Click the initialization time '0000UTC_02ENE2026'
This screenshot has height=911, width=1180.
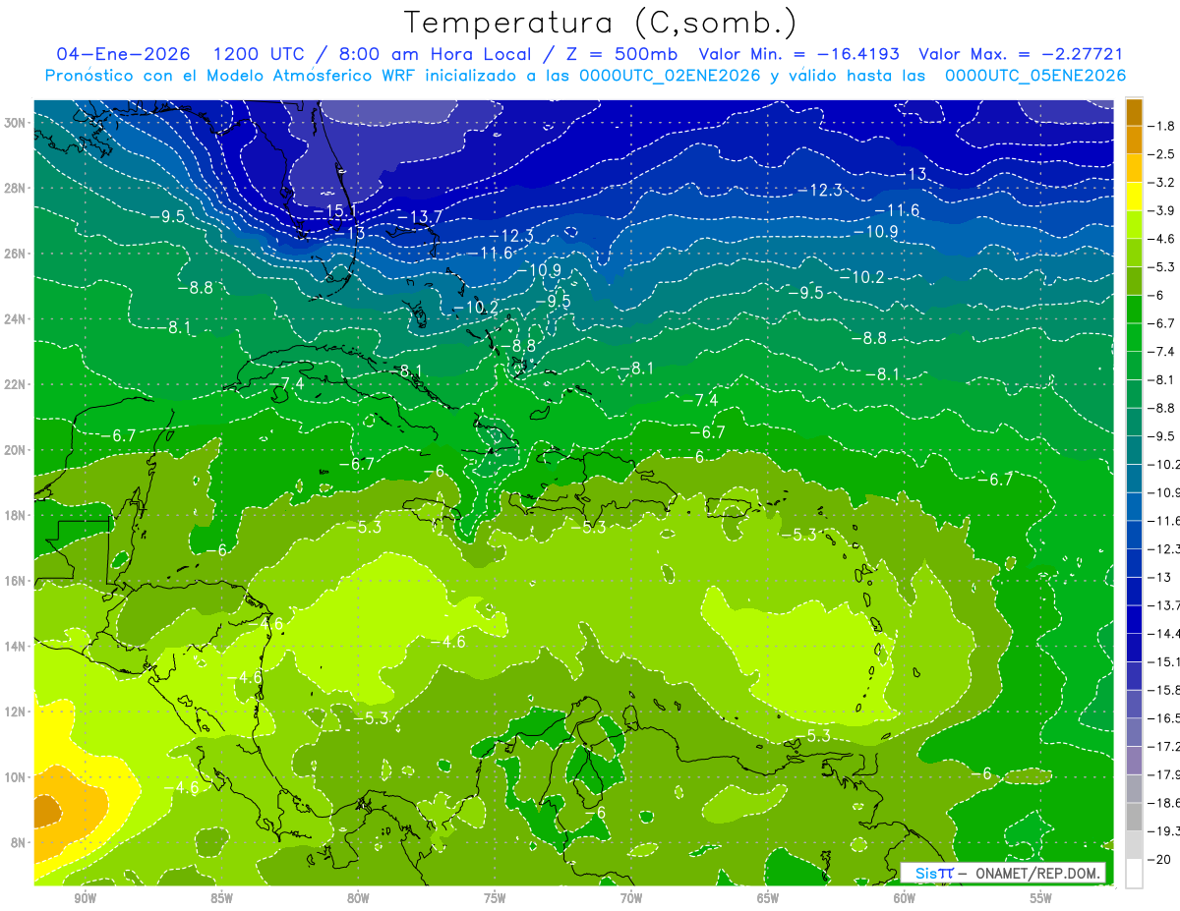pos(671,76)
